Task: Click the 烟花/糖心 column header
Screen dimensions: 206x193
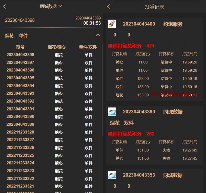Action: (57, 47)
